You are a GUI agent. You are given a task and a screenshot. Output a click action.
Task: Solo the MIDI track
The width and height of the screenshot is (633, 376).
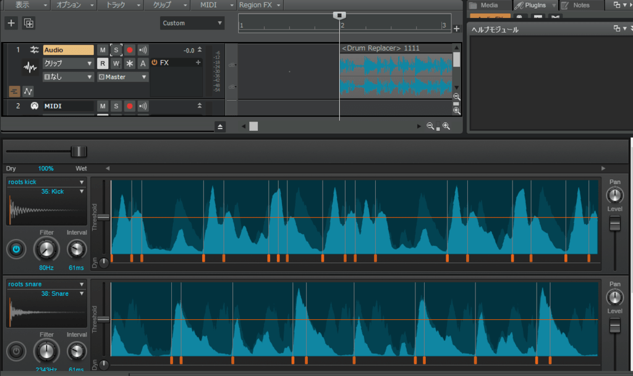click(116, 106)
